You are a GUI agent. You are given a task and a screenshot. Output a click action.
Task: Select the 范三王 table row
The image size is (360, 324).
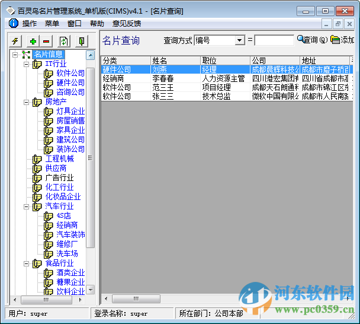[227, 87]
